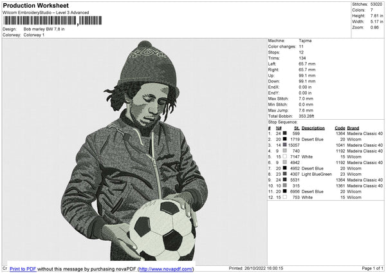The width and height of the screenshot is (386, 273).
Task: Click the Light BlueGreen swatch in stop 8
Action: click(x=284, y=174)
